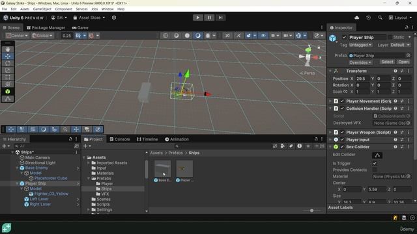Open Unity Cloud icon

(356, 18)
